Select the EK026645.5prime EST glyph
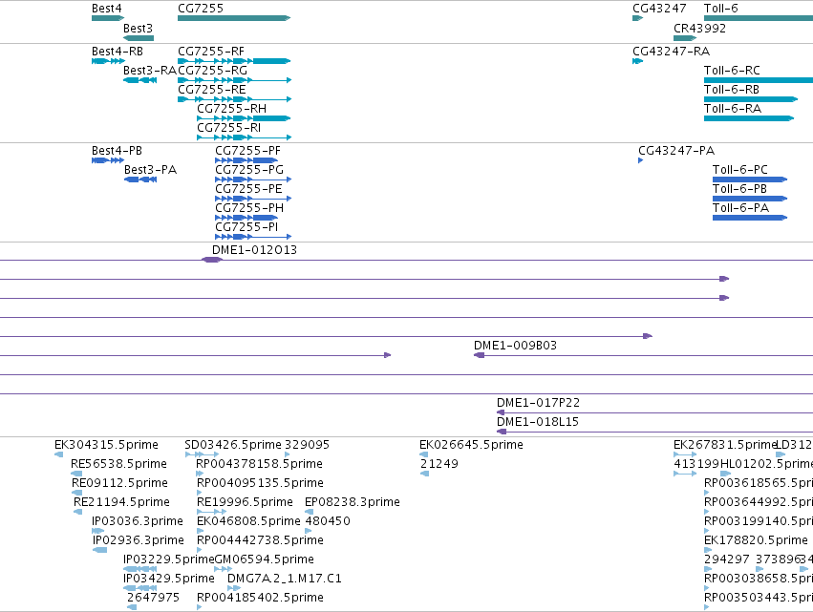Viewport: 813px width, 612px height. pyautogui.click(x=423, y=454)
